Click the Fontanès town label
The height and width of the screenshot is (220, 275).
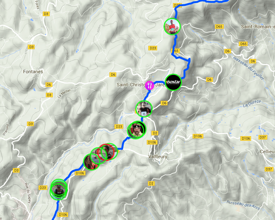click(33, 72)
